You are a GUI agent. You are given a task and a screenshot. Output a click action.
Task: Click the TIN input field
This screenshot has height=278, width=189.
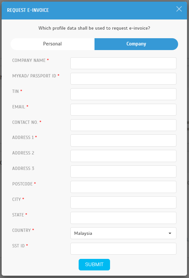coord(123,94)
